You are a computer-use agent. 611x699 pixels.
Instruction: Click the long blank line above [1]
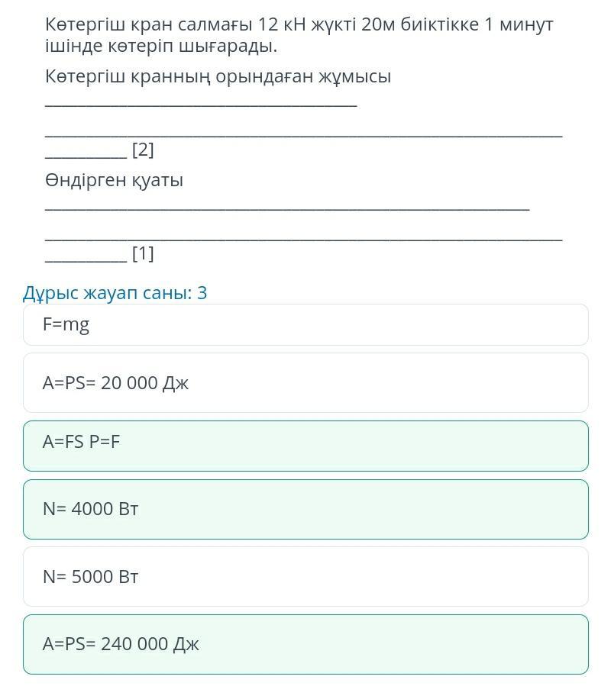tap(303, 237)
